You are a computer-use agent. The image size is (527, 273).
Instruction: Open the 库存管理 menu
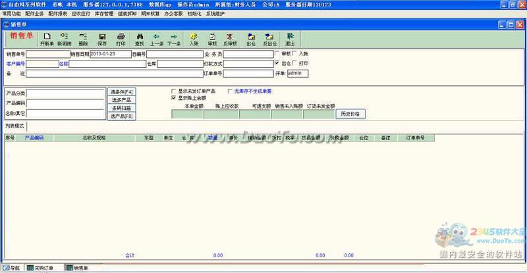tap(104, 14)
